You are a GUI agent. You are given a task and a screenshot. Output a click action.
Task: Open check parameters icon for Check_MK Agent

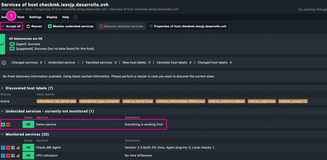(13, 148)
